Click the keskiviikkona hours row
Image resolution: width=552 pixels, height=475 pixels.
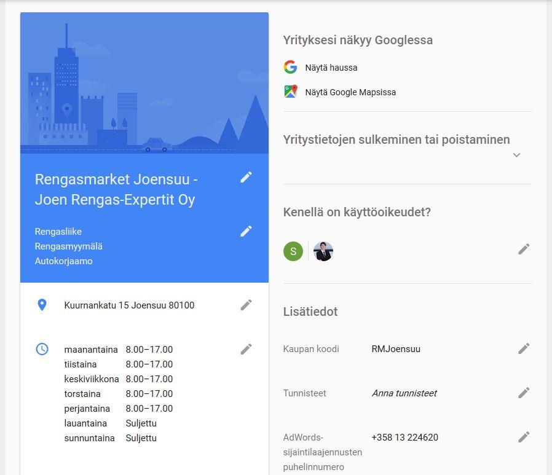click(118, 379)
